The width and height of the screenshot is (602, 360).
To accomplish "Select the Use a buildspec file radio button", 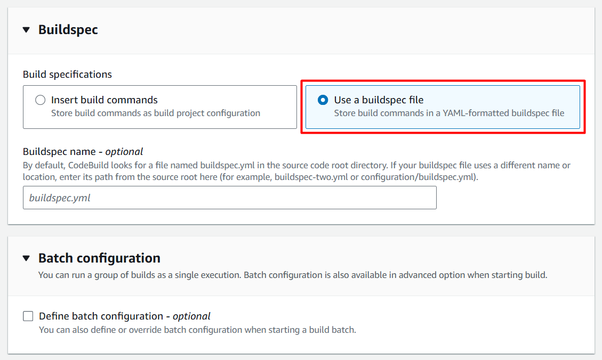I will click(323, 100).
